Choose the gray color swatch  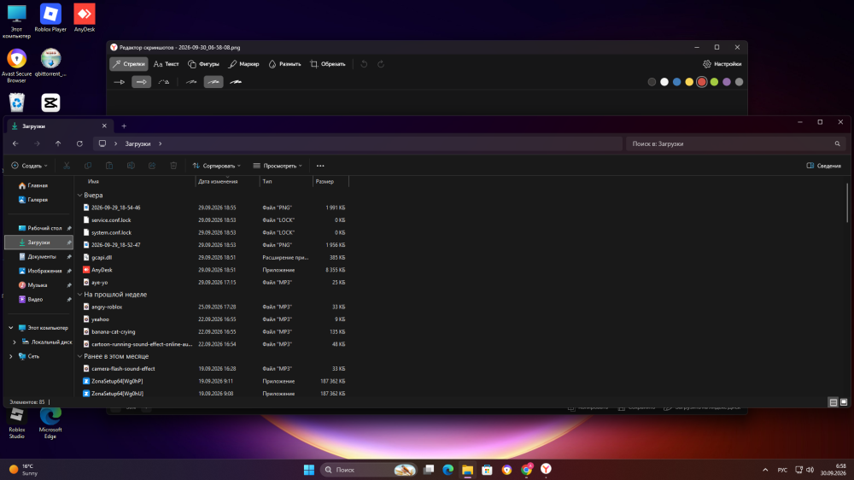click(739, 82)
